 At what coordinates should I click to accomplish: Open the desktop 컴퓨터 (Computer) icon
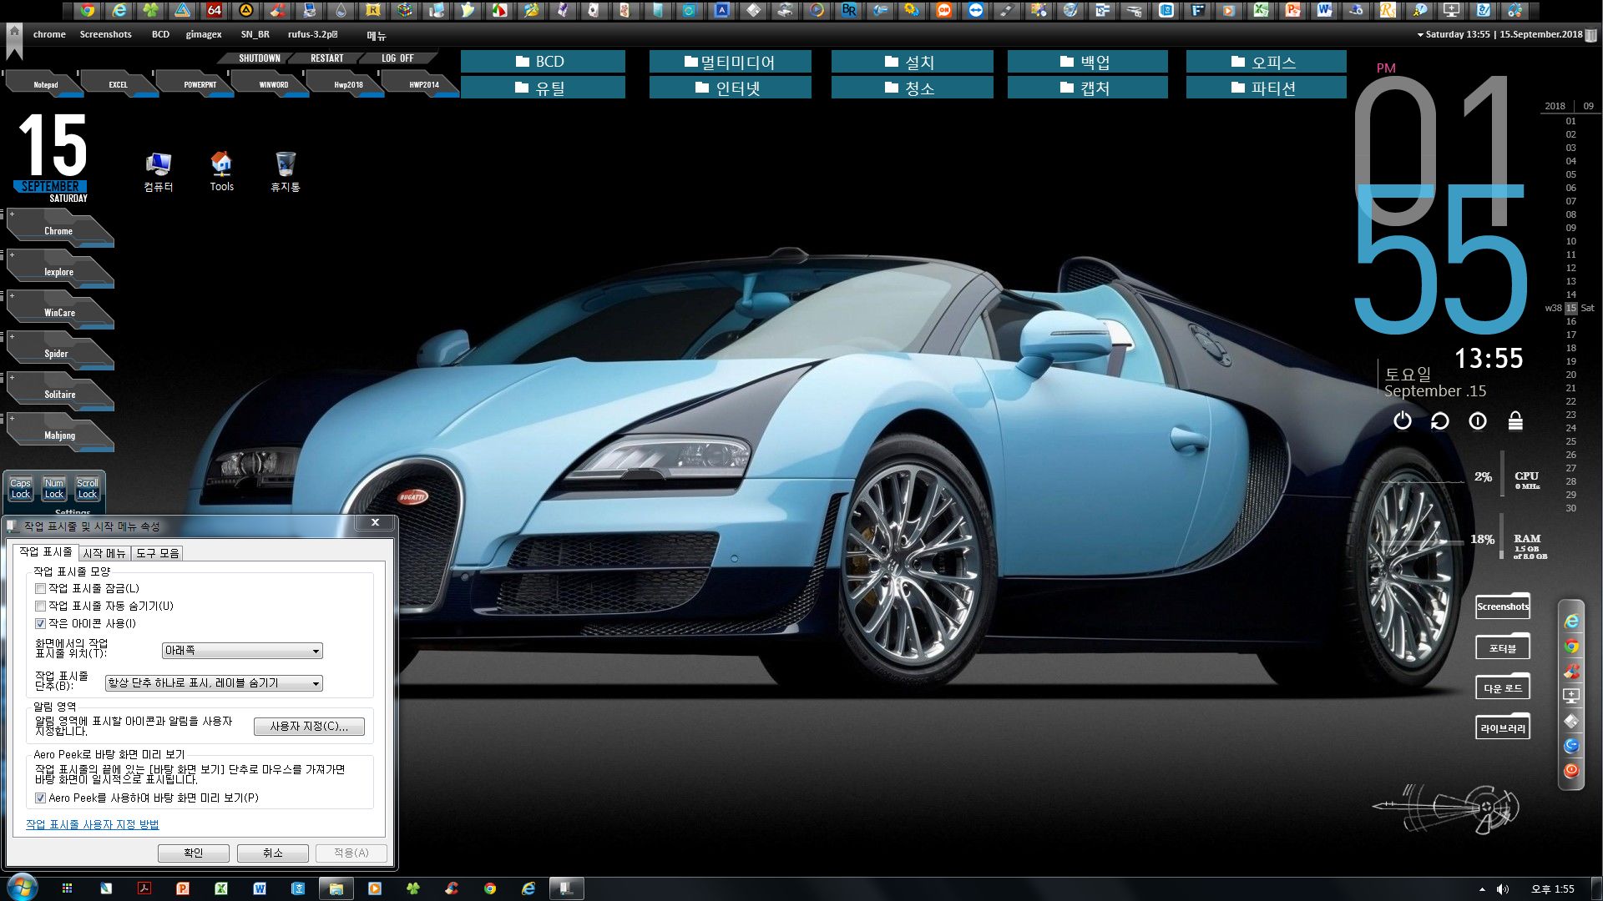click(159, 172)
